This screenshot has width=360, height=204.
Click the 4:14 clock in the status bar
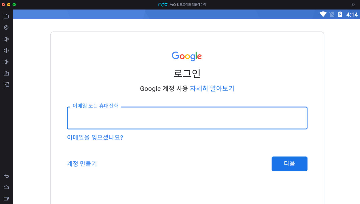click(352, 15)
